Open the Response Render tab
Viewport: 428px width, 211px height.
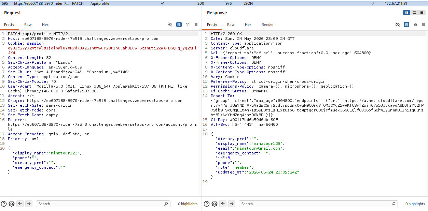click(x=268, y=25)
